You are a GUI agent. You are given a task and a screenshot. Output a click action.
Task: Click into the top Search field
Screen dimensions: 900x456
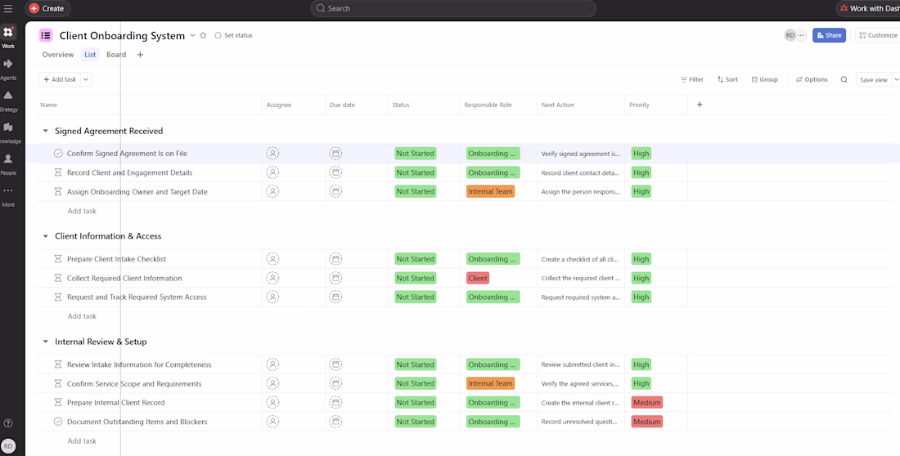453,9
